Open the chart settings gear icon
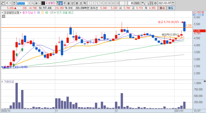 [x=155, y=3]
